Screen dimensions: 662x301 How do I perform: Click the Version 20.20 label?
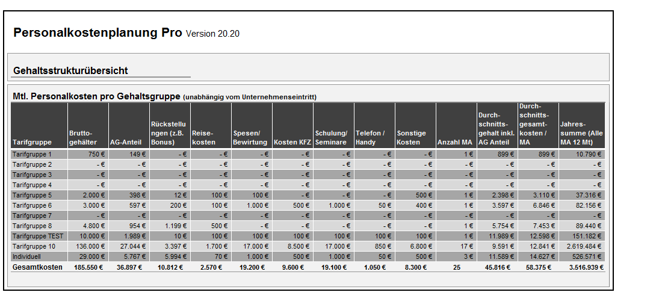click(212, 34)
